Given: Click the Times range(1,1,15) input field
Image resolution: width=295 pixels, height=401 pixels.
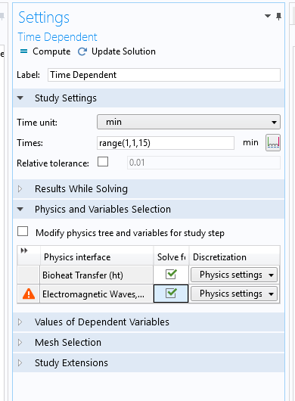Looking at the screenshot, I should (166, 143).
